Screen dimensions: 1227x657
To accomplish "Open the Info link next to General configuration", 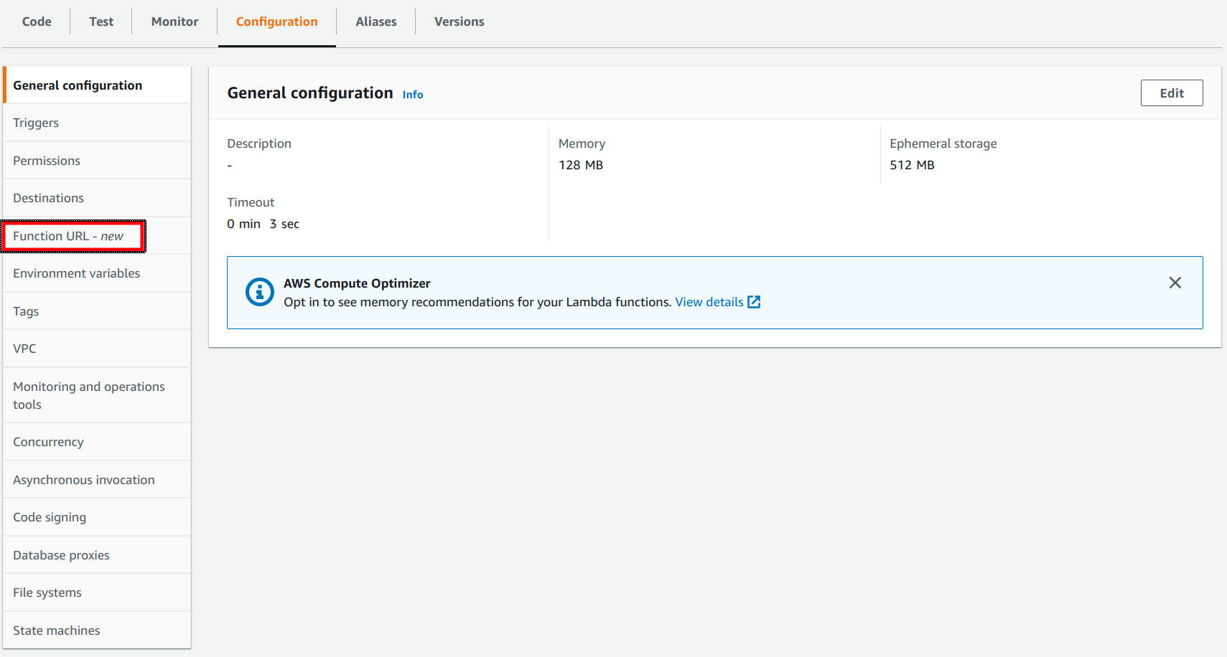I will tap(412, 94).
